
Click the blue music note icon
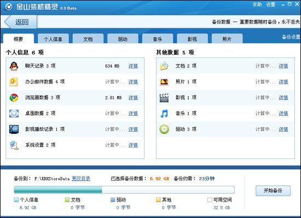(x=164, y=114)
